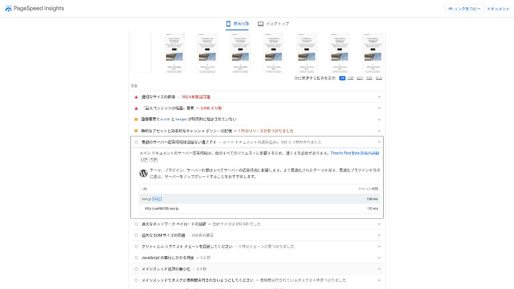Expand the JavaScript の実行にかかる時間 chevron
Viewport: 514px width, 289px height.
coord(379,258)
